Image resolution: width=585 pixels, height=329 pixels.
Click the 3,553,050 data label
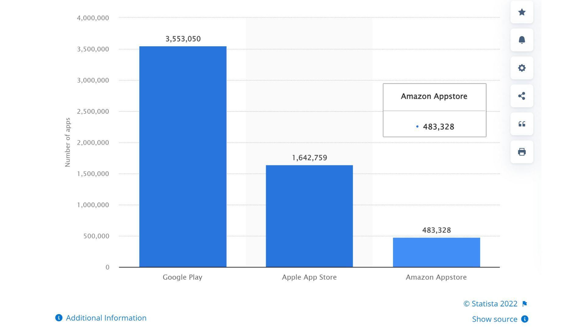click(183, 39)
